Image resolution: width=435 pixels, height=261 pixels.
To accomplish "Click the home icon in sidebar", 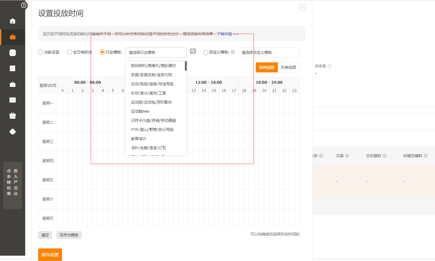I will point(13,21).
